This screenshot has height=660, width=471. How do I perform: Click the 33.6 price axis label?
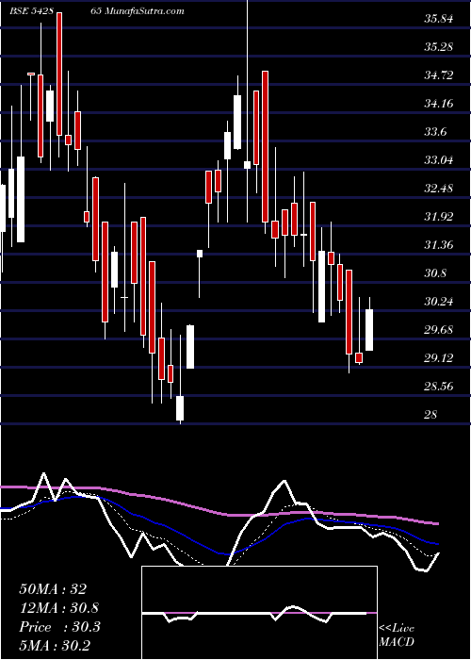435,132
